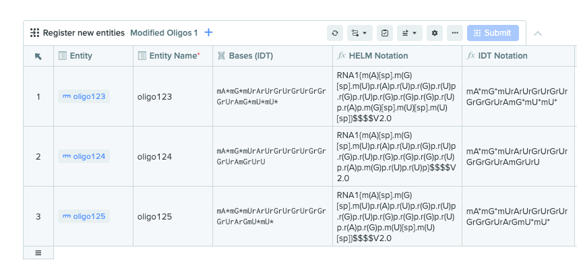Open the row settings dropdown
The image size is (581, 264).
[410, 33]
